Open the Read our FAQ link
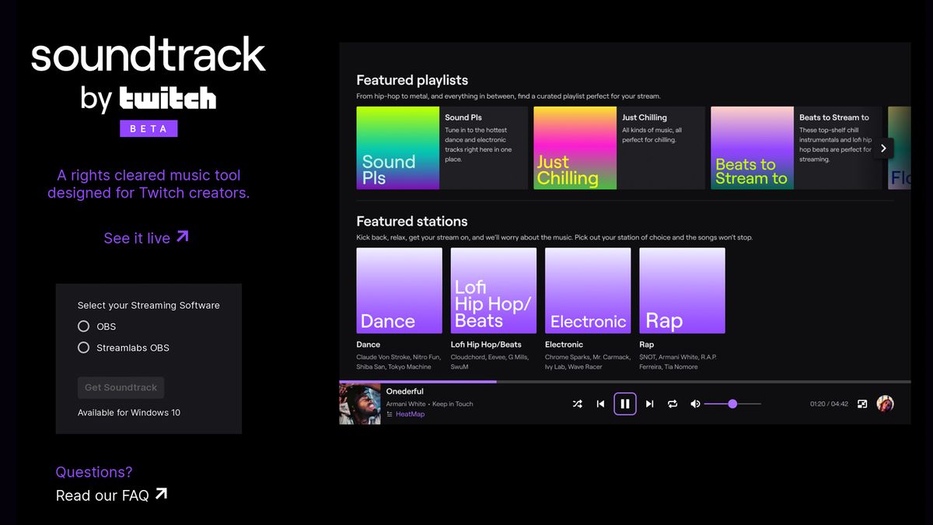933x525 pixels. click(111, 495)
